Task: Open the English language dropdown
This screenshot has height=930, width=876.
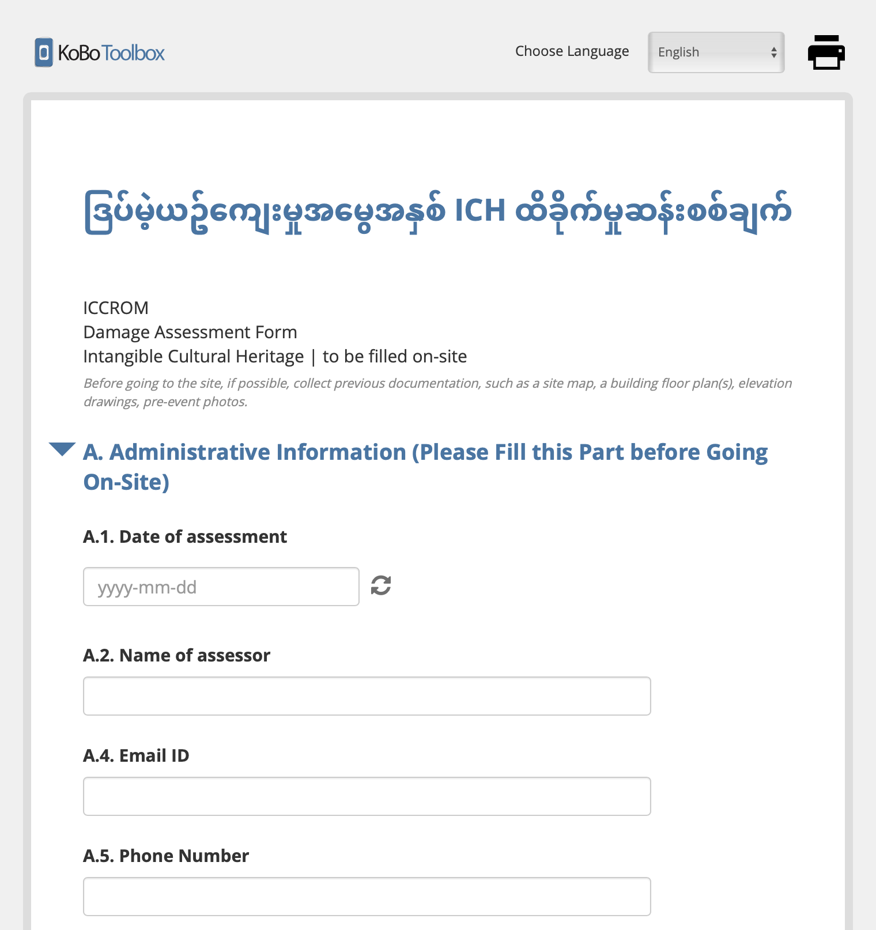Action: (x=716, y=52)
